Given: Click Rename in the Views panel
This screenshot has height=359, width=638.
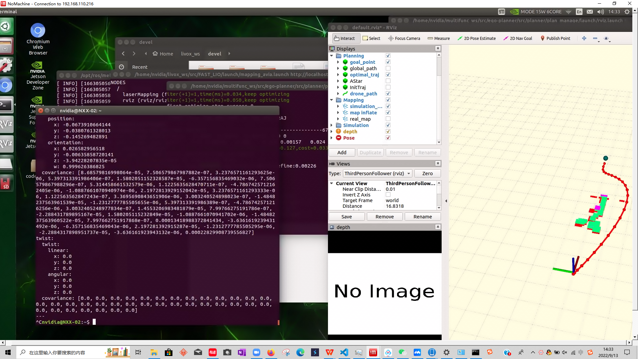Looking at the screenshot, I should (423, 217).
